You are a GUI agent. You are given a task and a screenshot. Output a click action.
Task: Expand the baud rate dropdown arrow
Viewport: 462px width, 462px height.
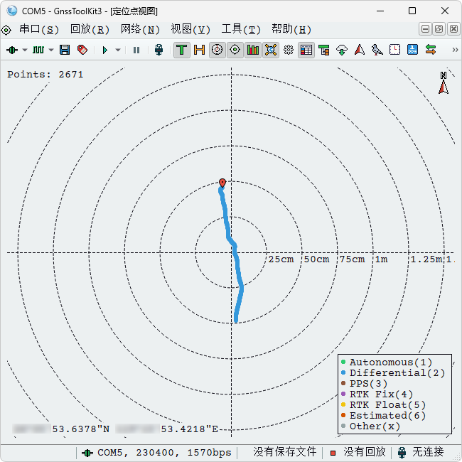[x=51, y=50]
